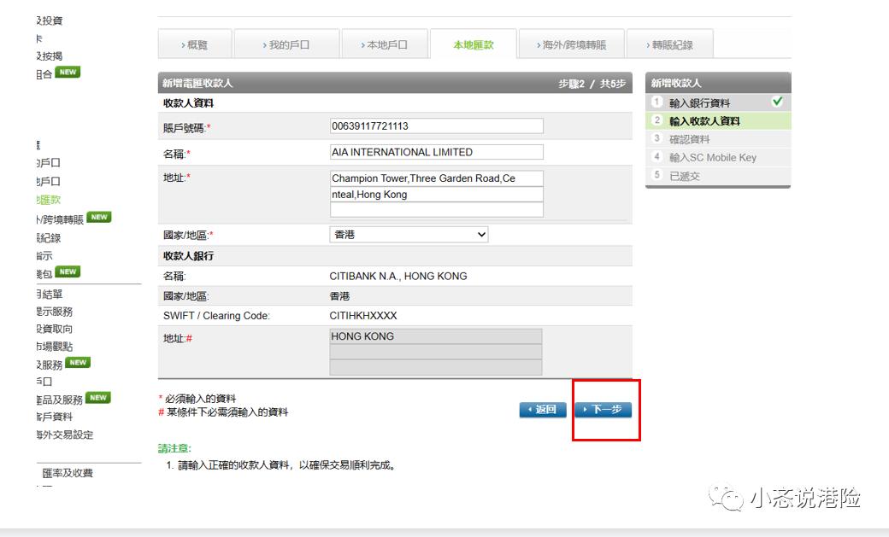Go to the 海外/跨境轉賬 tab

tap(572, 44)
